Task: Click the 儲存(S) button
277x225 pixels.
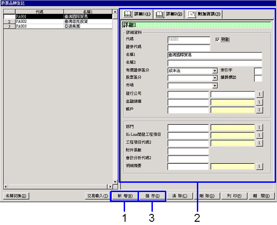Action: 152,196
